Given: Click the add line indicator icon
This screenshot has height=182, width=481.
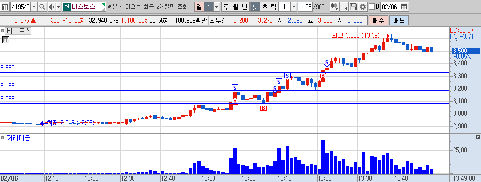Looking at the screenshot, I should point(344,7).
